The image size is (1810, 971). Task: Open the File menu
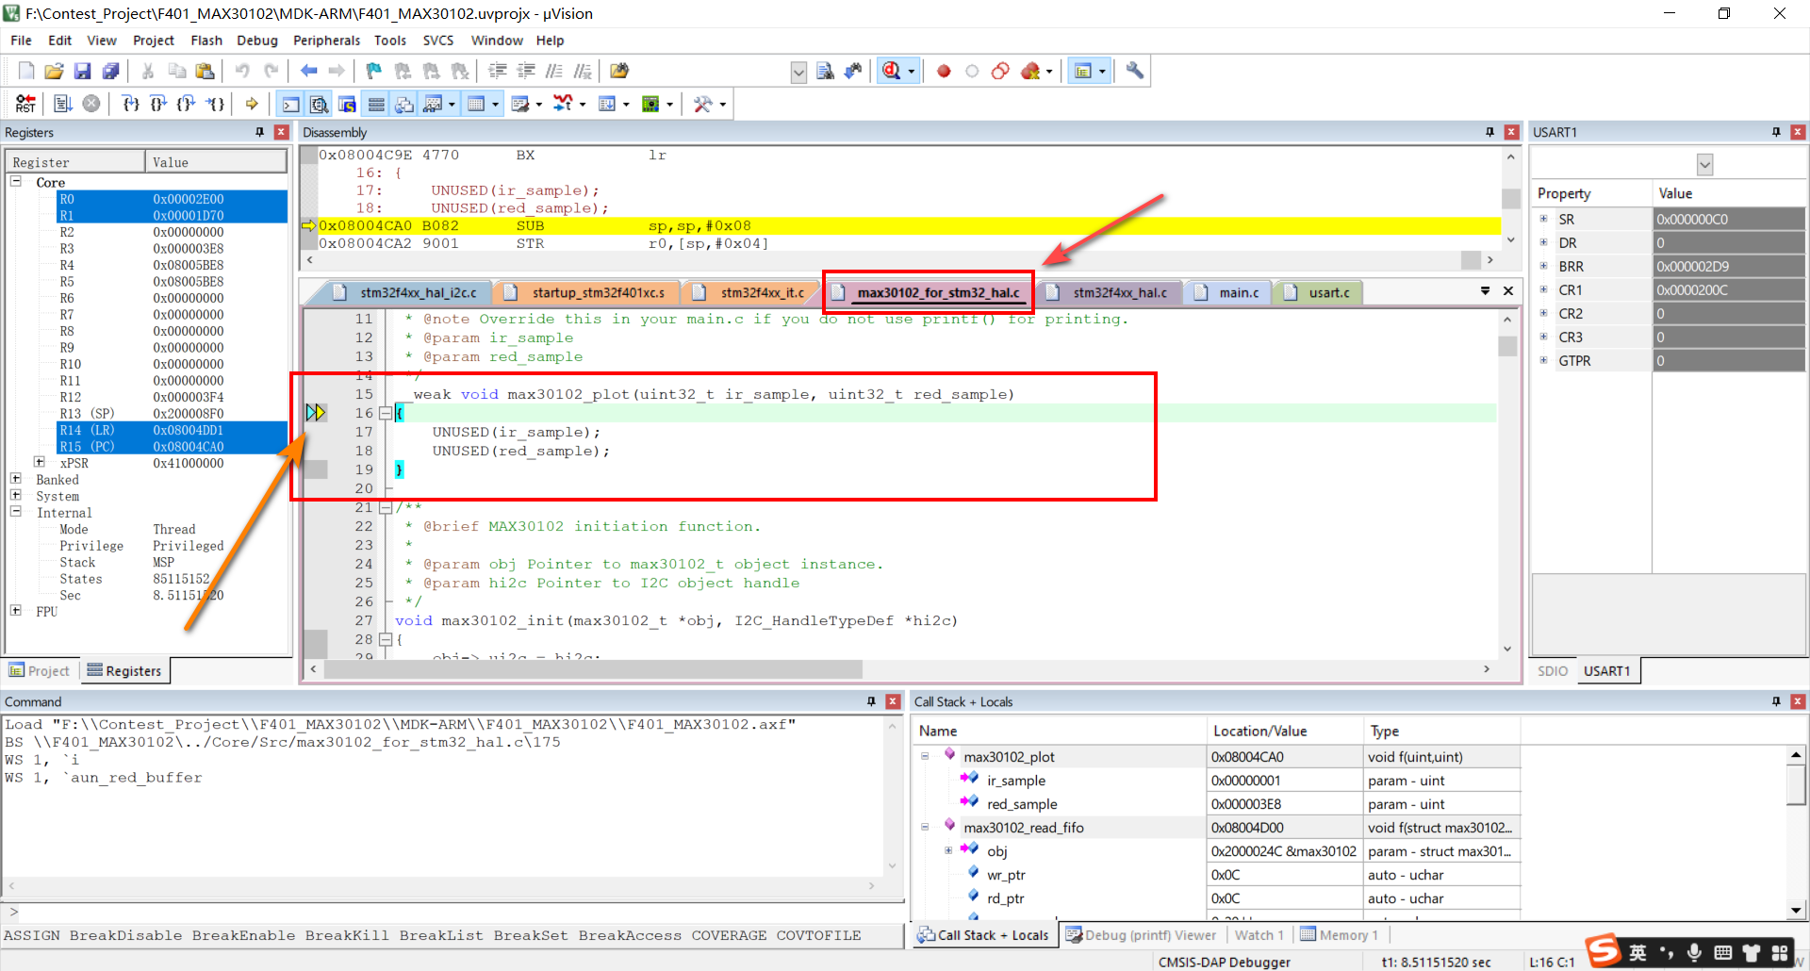(x=21, y=41)
